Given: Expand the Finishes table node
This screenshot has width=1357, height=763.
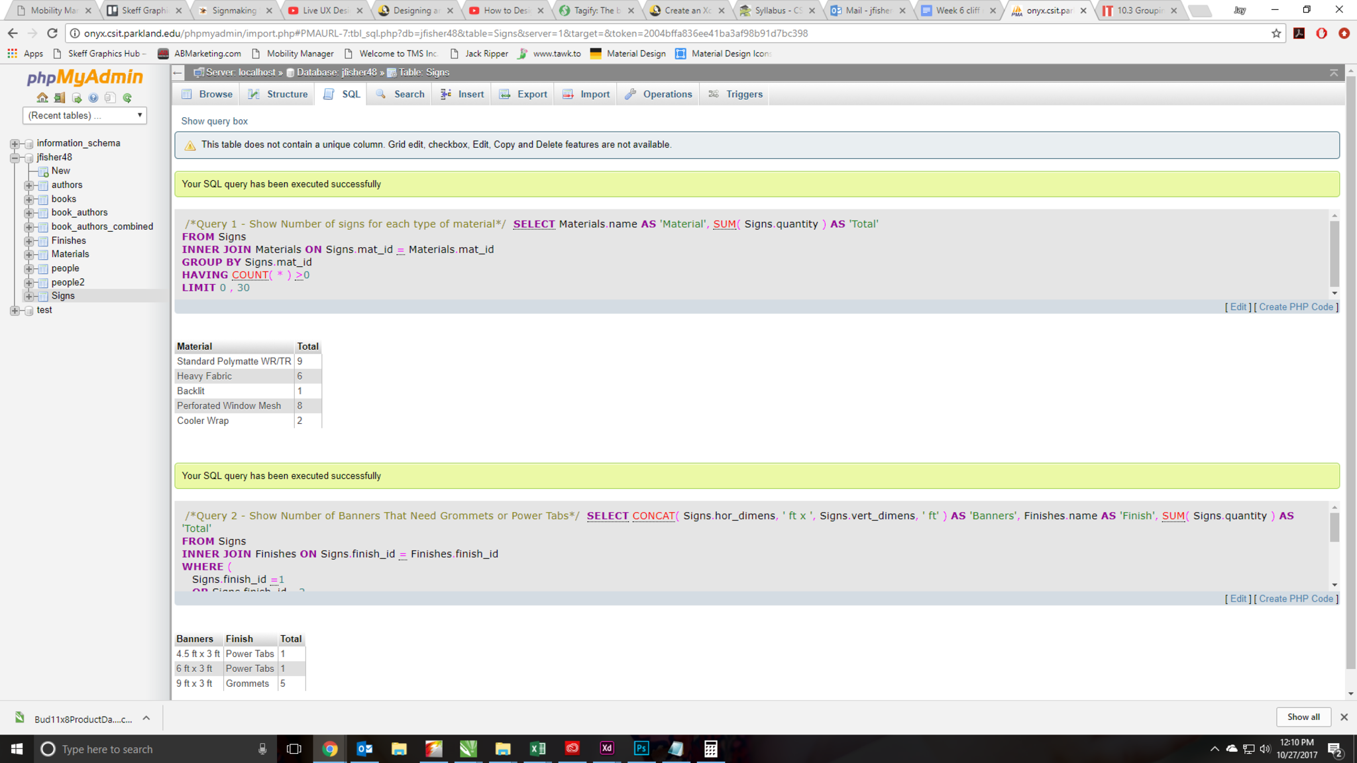Looking at the screenshot, I should click(x=28, y=241).
